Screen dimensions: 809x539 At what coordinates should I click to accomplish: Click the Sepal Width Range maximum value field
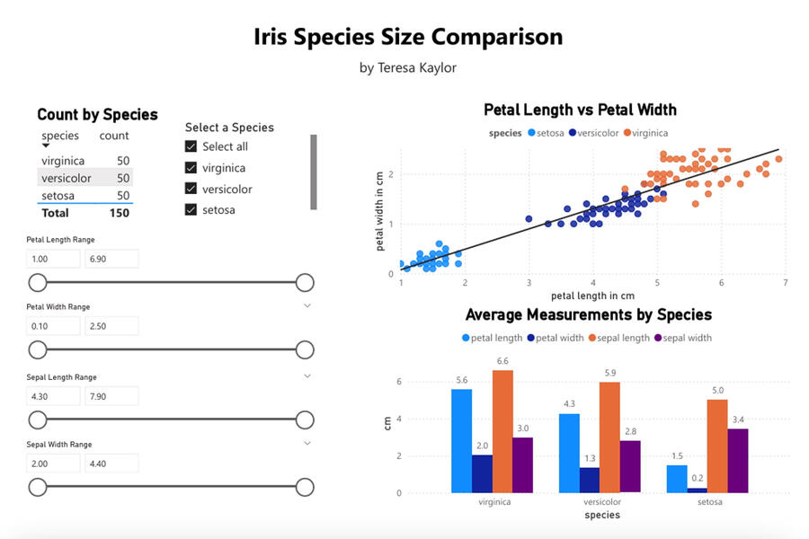111,464
